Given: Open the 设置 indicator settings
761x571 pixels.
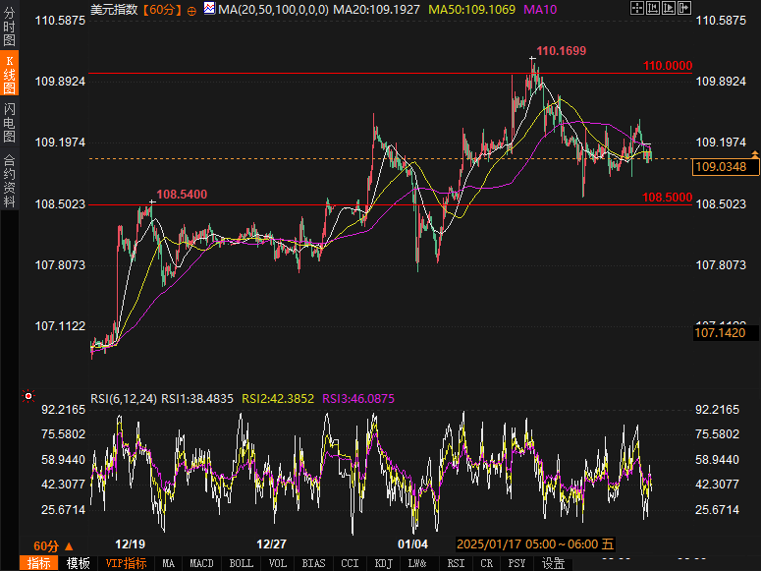Looking at the screenshot, I should 553,563.
